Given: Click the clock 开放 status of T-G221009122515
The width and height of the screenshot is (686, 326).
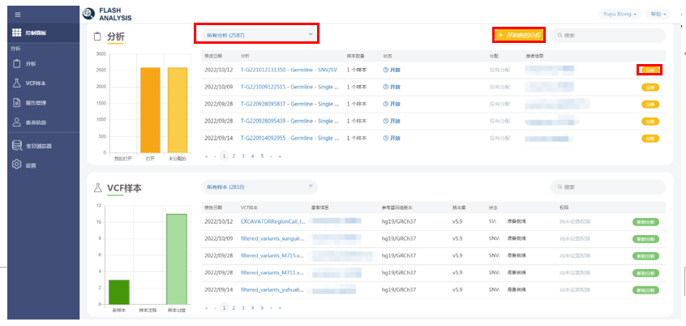Looking at the screenshot, I should (392, 87).
